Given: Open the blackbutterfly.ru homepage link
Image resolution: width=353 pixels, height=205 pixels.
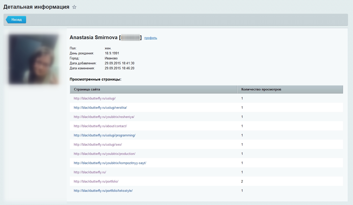Looking at the screenshot, I should pos(90,172).
